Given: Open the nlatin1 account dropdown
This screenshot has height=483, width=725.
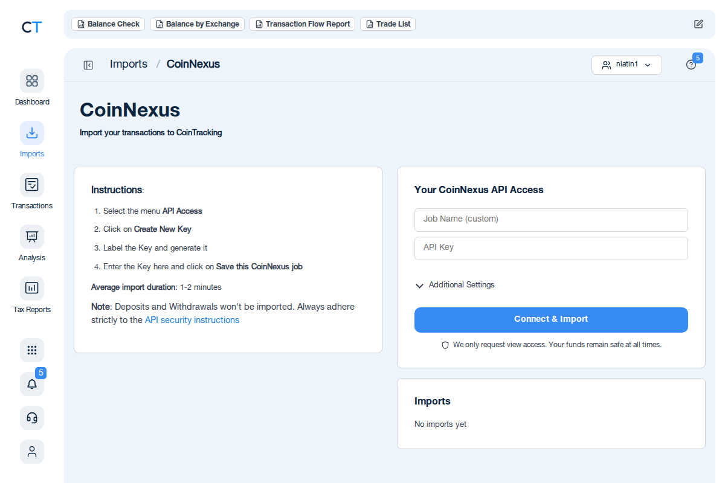Looking at the screenshot, I should tap(627, 65).
